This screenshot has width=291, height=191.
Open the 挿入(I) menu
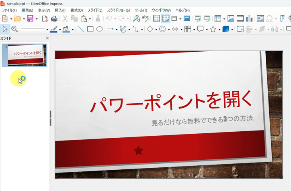(60, 10)
